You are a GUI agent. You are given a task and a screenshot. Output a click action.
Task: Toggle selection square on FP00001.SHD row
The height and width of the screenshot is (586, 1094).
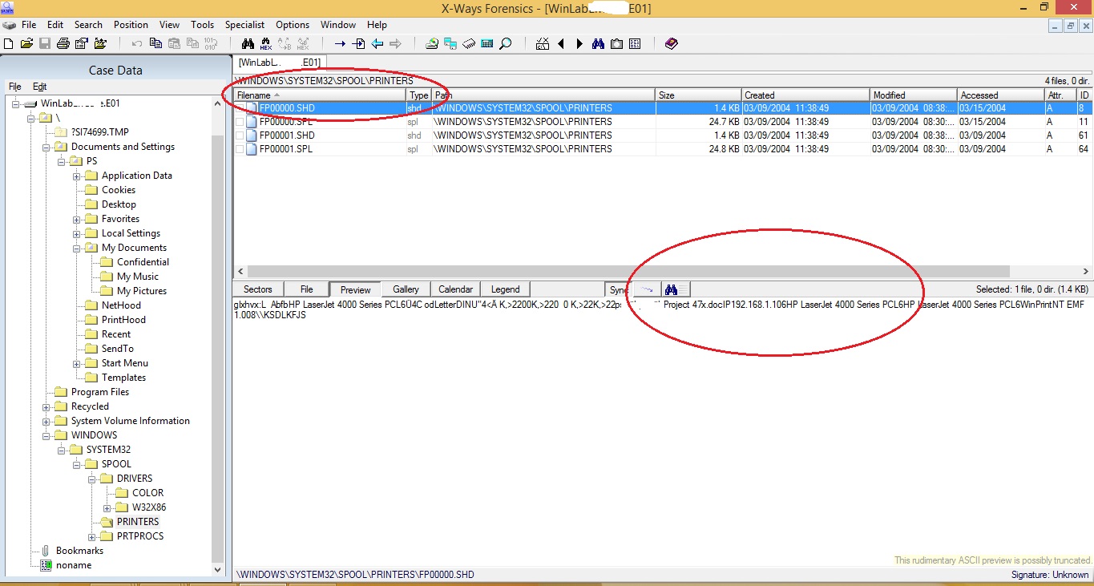(240, 135)
